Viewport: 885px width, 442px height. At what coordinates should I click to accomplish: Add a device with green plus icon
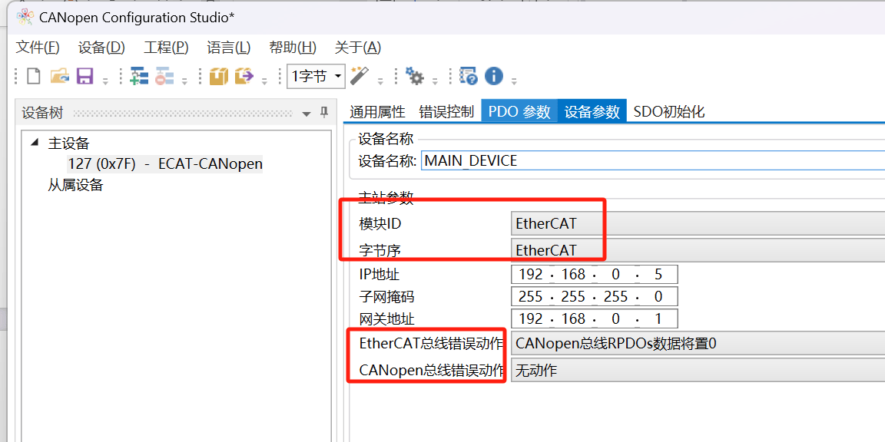(x=138, y=76)
